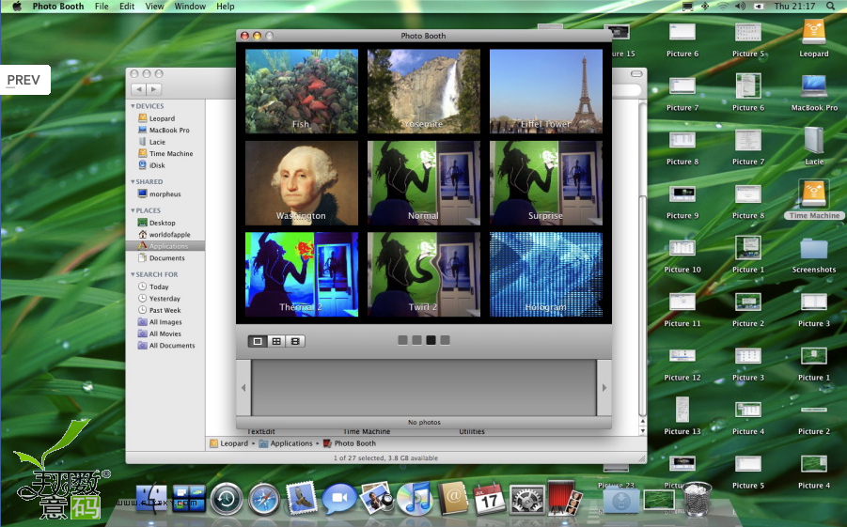Open Spotlight search icon
The width and height of the screenshot is (847, 527).
click(x=830, y=7)
